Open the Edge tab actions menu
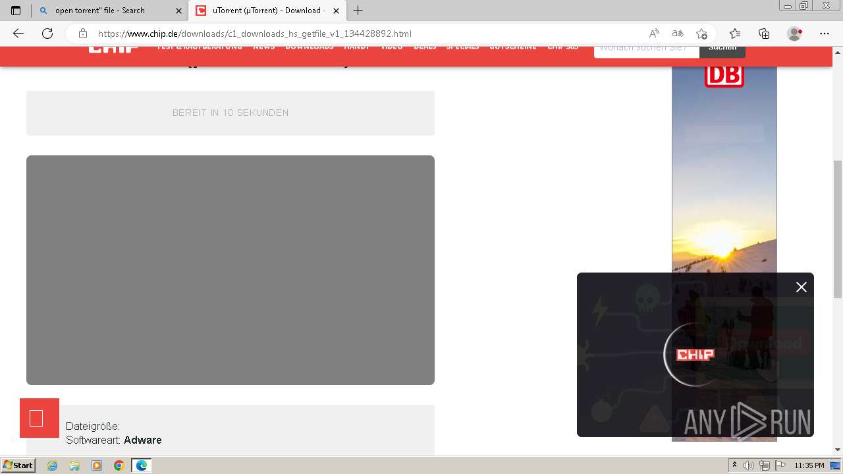843x474 pixels. pyautogui.click(x=16, y=11)
